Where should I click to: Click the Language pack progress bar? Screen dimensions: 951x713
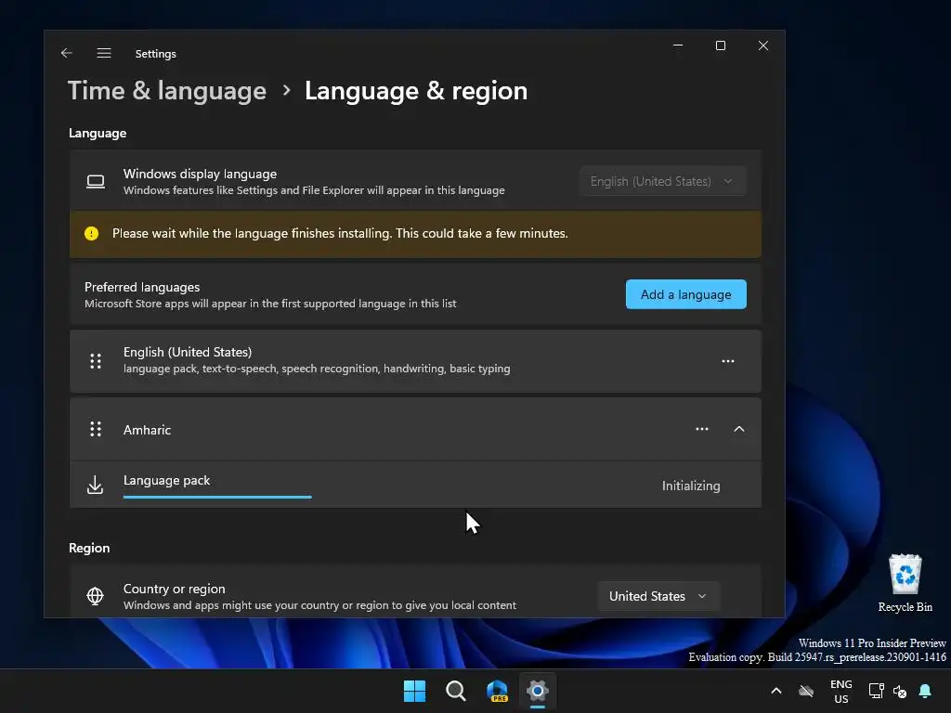click(x=217, y=497)
